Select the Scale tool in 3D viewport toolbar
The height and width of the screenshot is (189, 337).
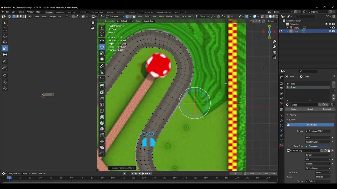pyautogui.click(x=102, y=53)
